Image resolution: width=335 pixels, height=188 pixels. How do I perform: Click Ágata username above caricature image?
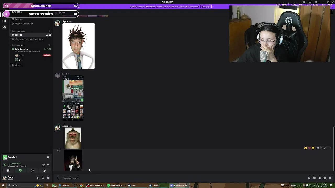(x=65, y=21)
